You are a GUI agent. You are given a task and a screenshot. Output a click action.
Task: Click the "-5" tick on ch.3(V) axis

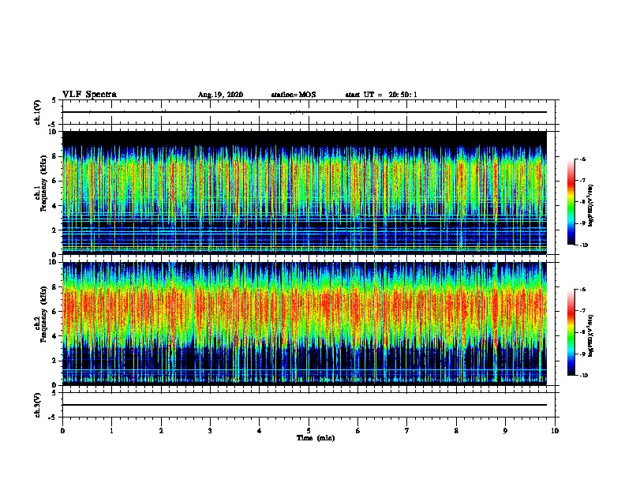(x=53, y=417)
